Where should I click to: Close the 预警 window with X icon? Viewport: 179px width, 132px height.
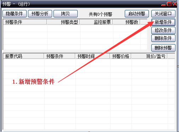175,4
